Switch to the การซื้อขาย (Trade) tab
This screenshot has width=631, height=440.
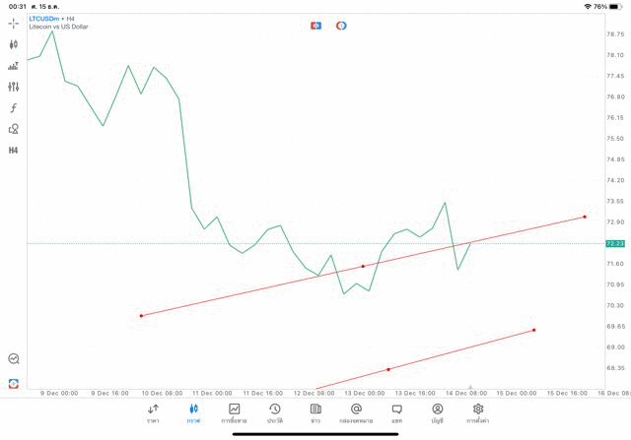[x=235, y=412]
